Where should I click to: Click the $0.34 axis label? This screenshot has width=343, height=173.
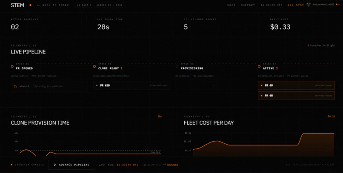pos(188,133)
